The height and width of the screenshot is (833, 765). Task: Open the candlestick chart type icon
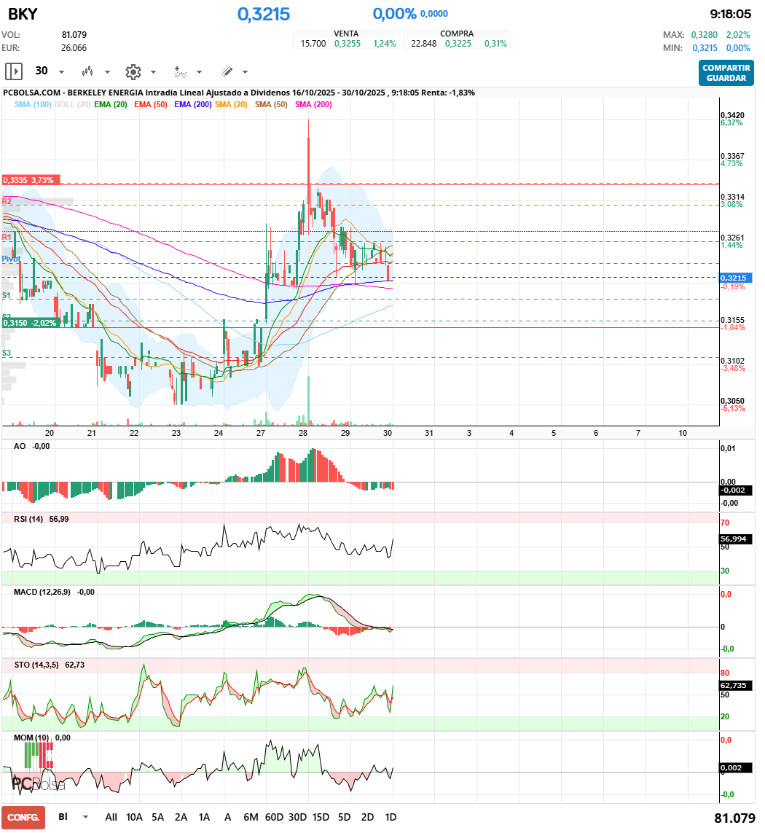point(88,71)
